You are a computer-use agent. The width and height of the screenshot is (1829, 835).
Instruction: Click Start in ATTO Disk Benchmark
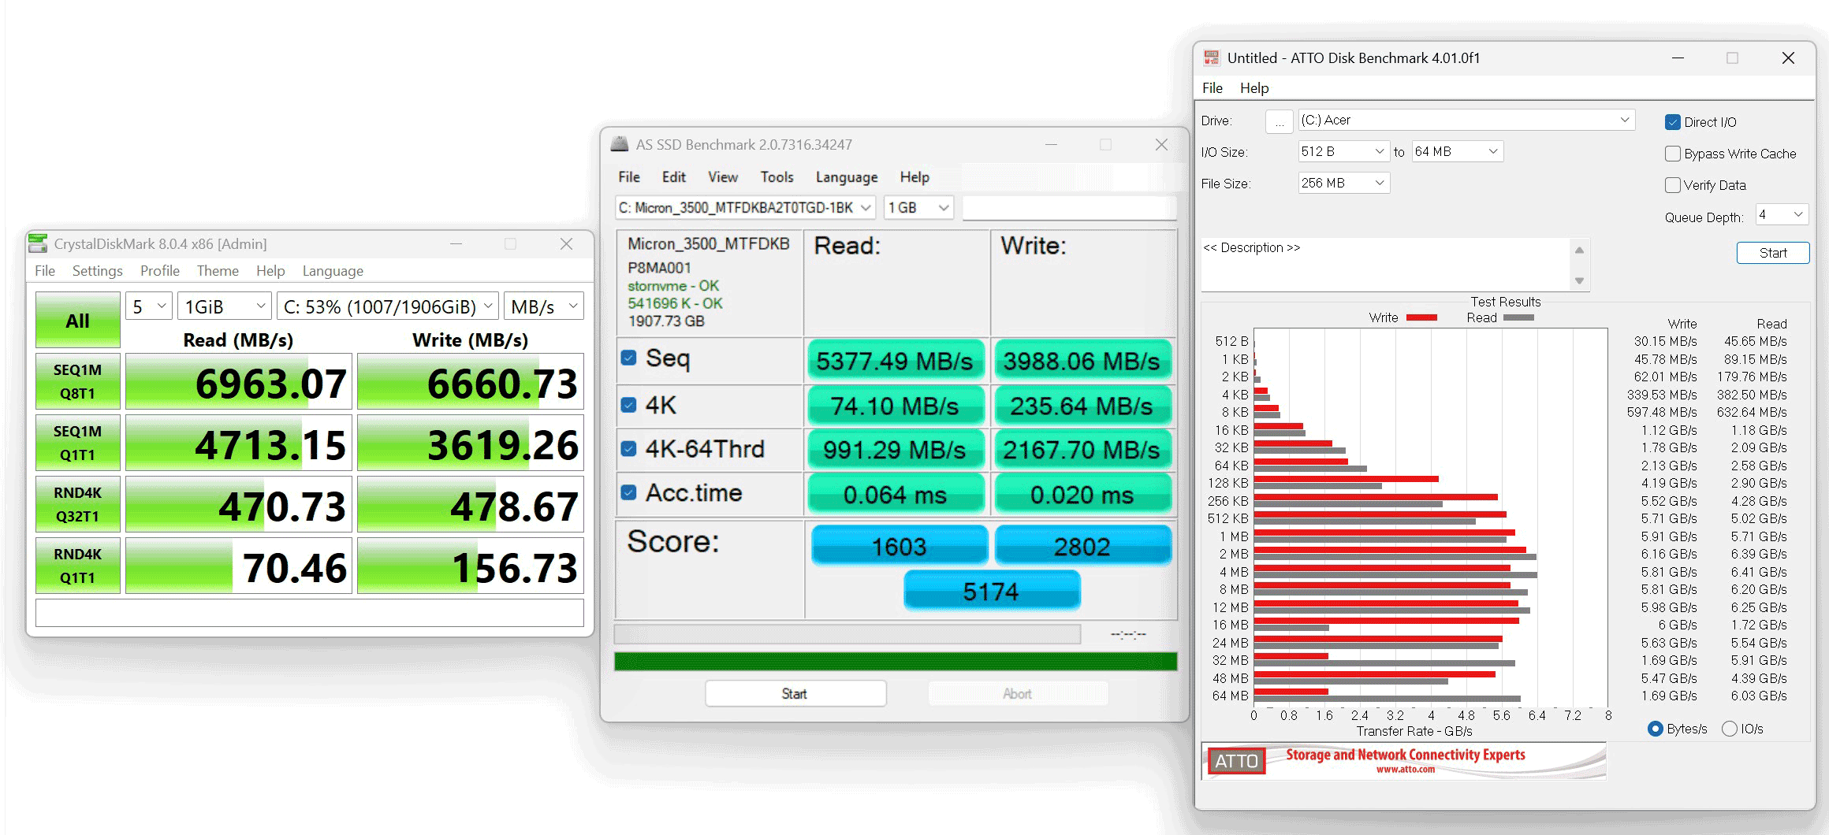tap(1772, 253)
